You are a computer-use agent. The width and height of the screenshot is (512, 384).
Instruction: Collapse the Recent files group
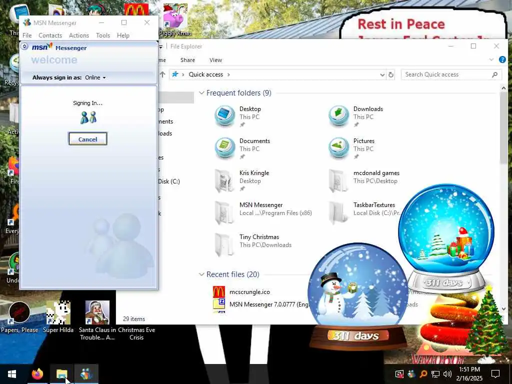point(201,274)
